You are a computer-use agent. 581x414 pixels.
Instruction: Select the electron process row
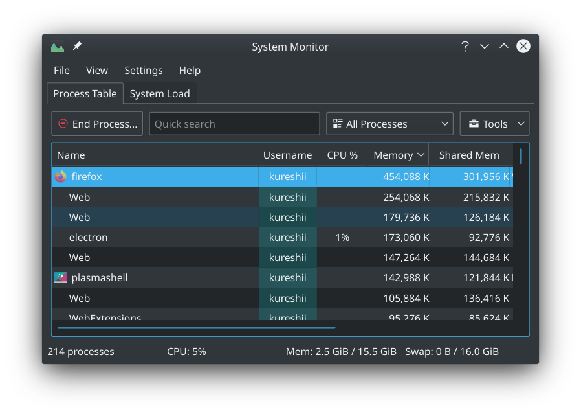pos(283,237)
